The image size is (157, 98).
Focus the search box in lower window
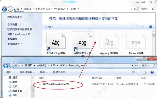point(148,65)
